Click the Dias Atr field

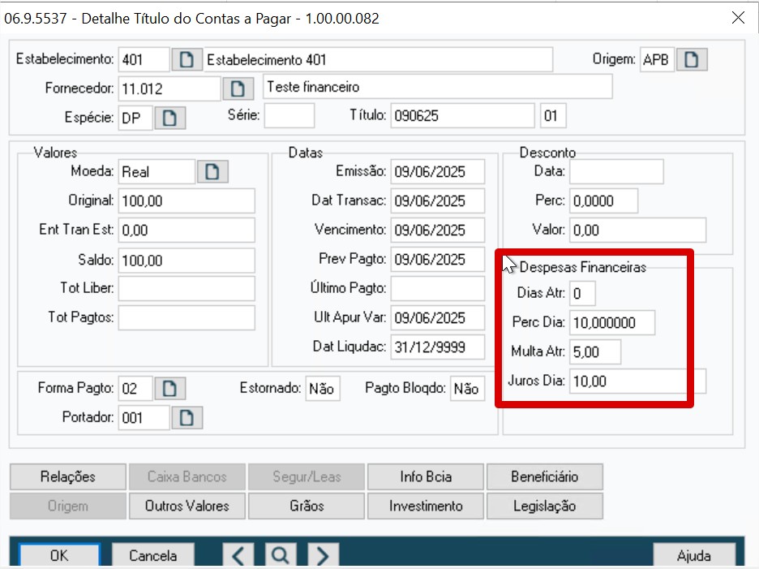tap(582, 293)
